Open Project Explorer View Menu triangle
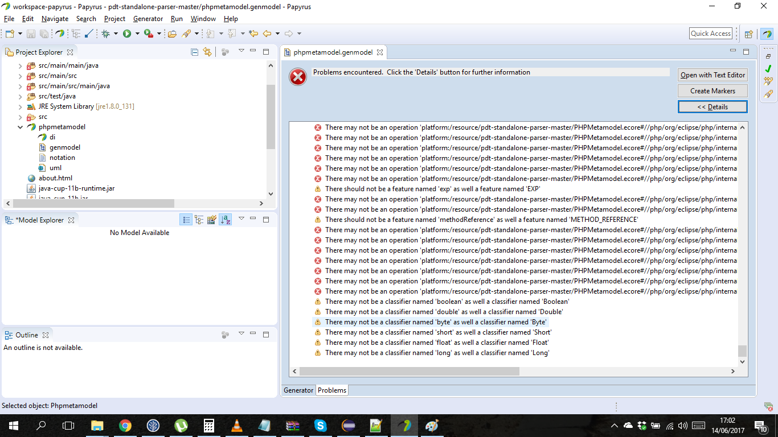 tap(241, 51)
